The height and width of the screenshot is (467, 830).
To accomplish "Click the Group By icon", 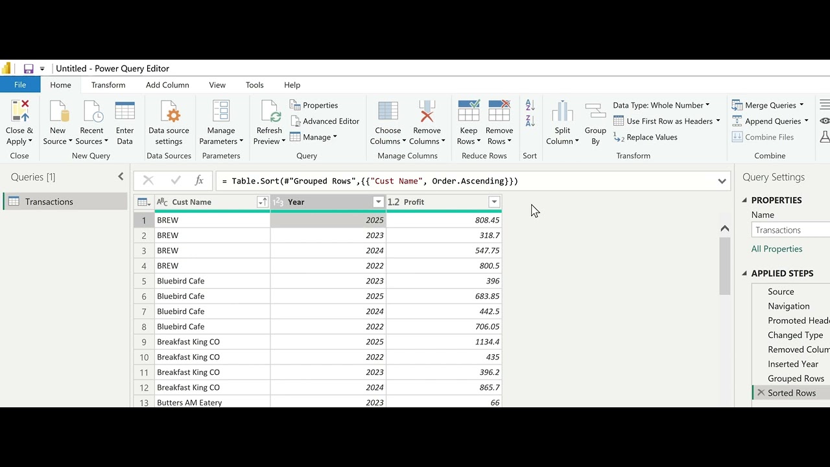I will (x=595, y=111).
